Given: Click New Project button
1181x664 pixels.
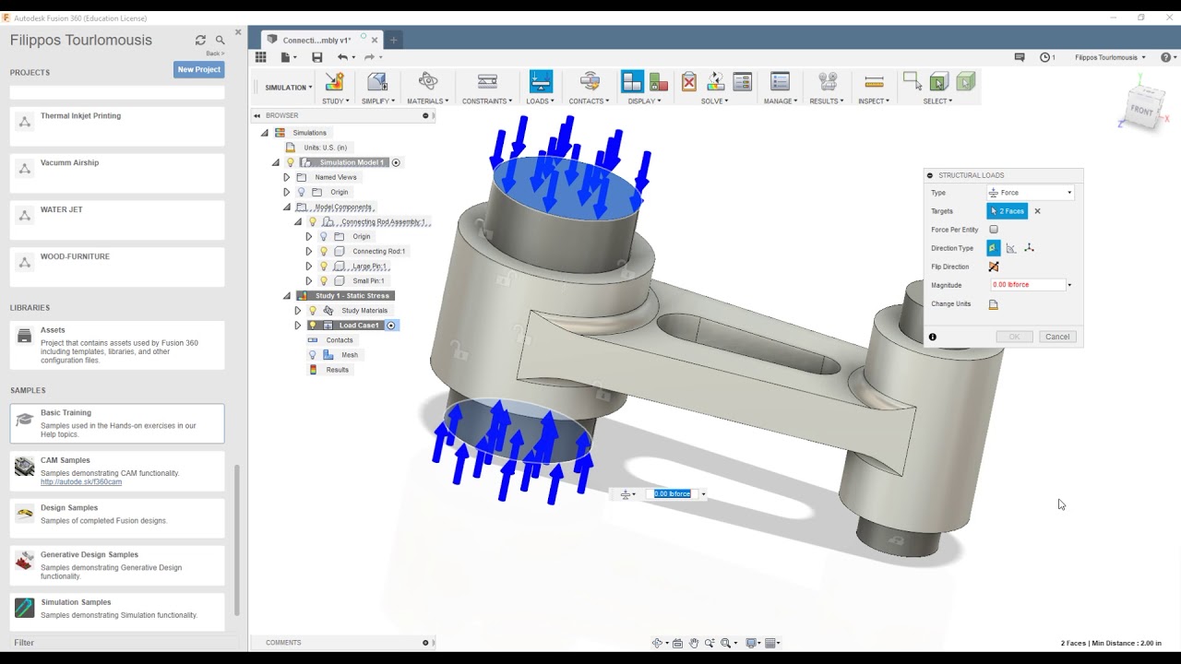Looking at the screenshot, I should (199, 69).
